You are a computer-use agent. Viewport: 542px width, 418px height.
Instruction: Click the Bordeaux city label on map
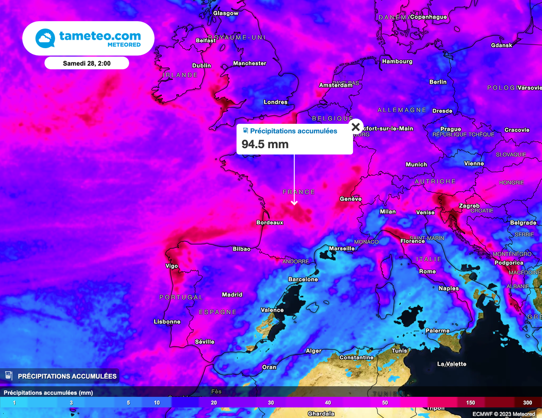269,223
